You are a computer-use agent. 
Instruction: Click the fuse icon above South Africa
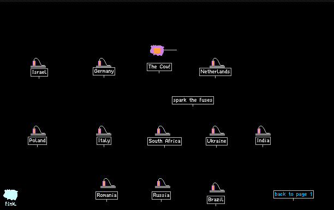[163, 131]
